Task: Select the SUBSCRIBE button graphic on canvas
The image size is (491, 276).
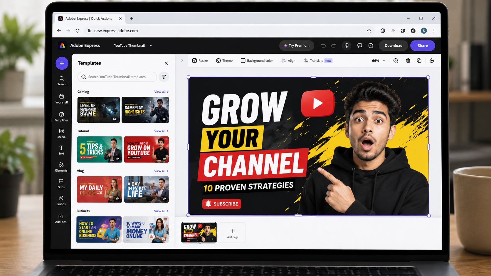Action: [222, 204]
